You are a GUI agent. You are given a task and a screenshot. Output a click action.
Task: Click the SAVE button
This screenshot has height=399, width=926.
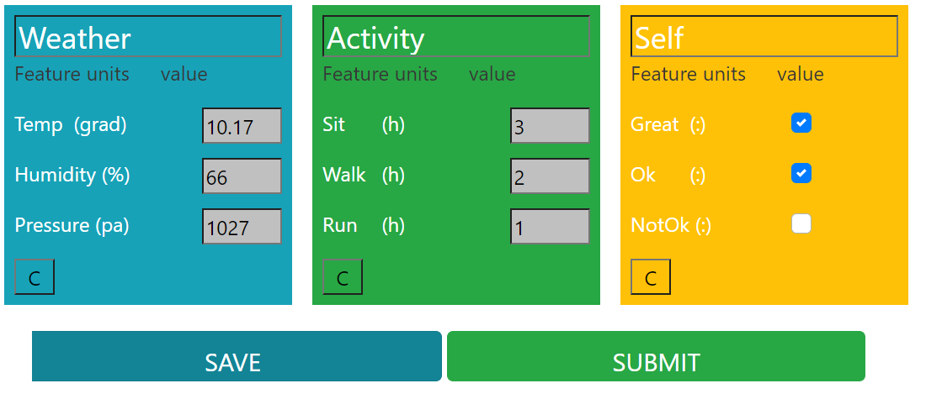[x=237, y=356]
